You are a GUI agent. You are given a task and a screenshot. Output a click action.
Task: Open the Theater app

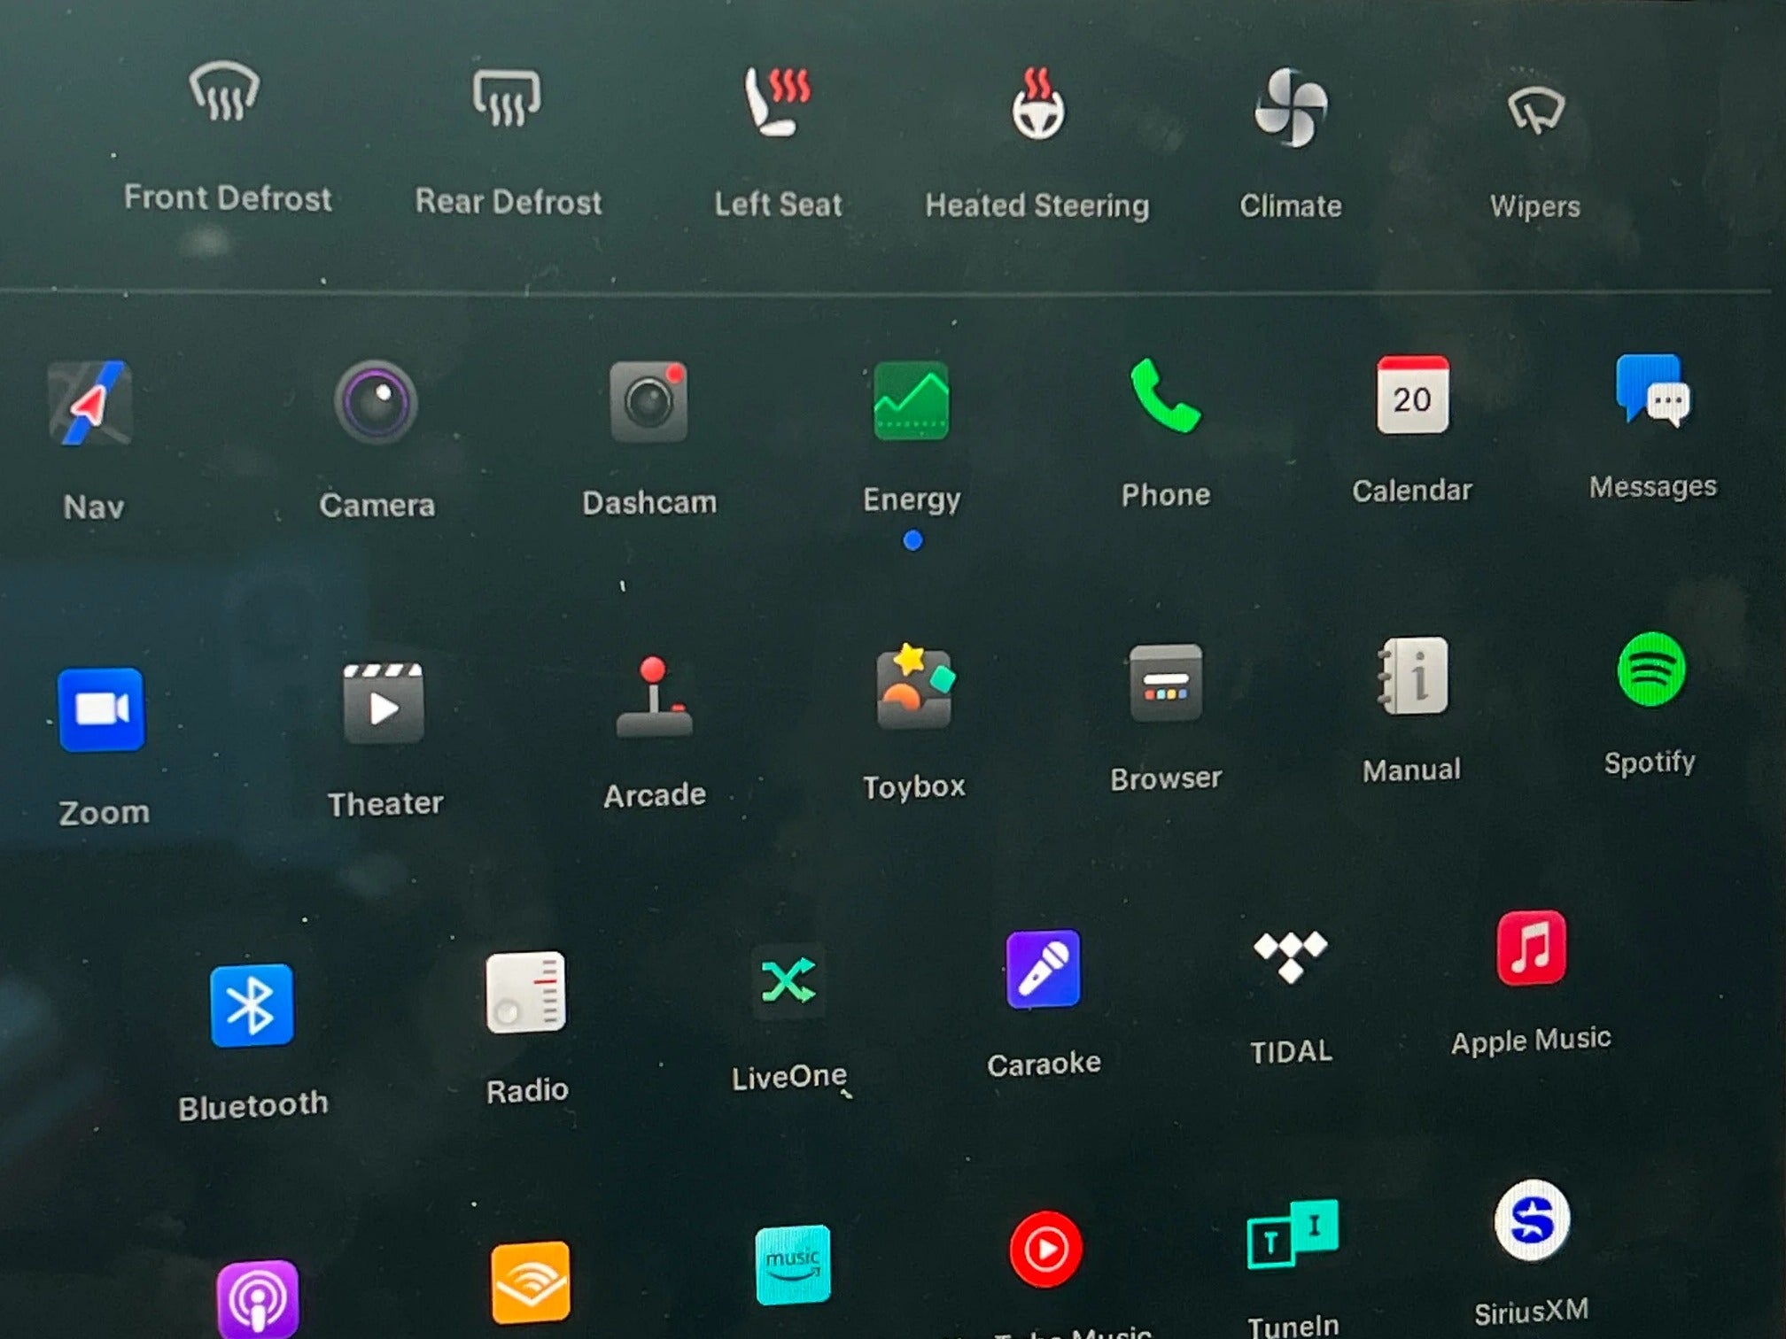point(384,703)
